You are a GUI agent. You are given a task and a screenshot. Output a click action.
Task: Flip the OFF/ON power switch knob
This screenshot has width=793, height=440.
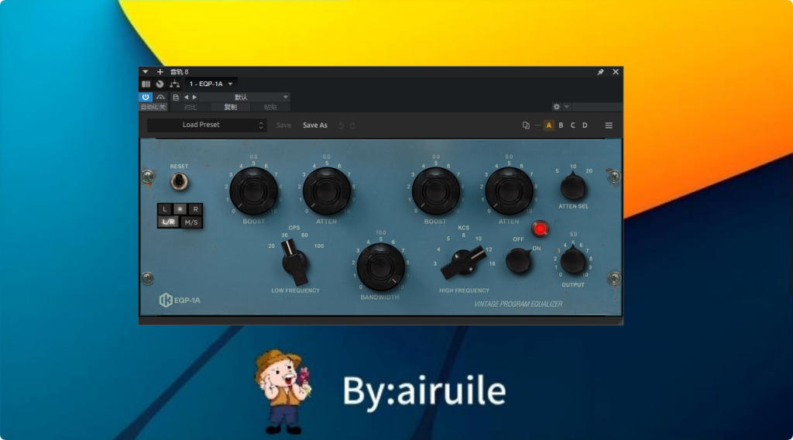pyautogui.click(x=520, y=260)
